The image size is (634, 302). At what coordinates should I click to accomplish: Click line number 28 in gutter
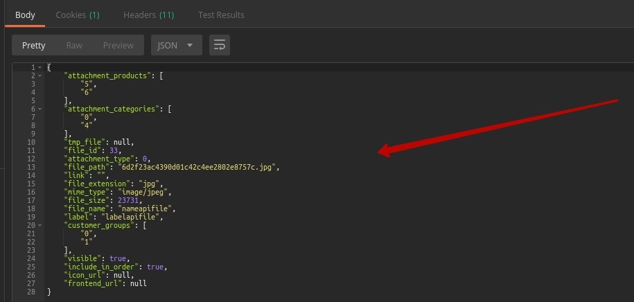click(x=31, y=292)
